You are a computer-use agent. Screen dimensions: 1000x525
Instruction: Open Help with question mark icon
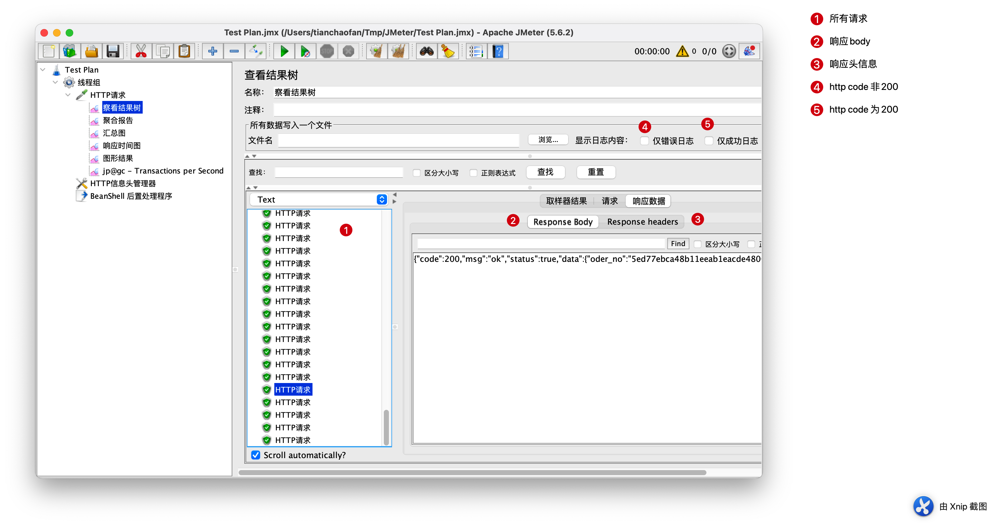coord(498,51)
